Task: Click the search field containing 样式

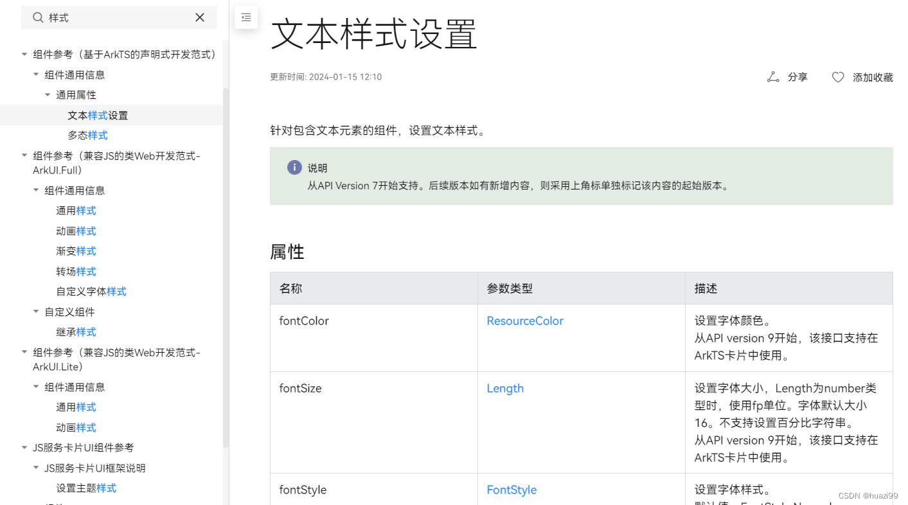Action: (x=119, y=18)
